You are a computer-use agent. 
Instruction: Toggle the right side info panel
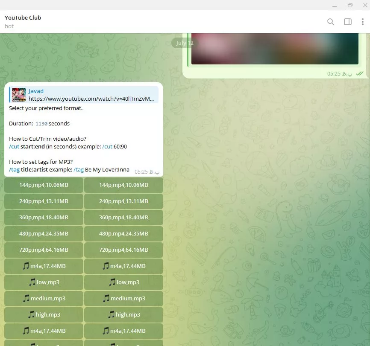click(x=348, y=22)
